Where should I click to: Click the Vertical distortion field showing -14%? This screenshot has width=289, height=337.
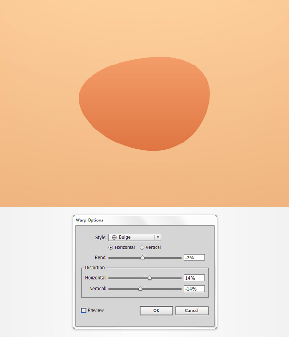194,289
